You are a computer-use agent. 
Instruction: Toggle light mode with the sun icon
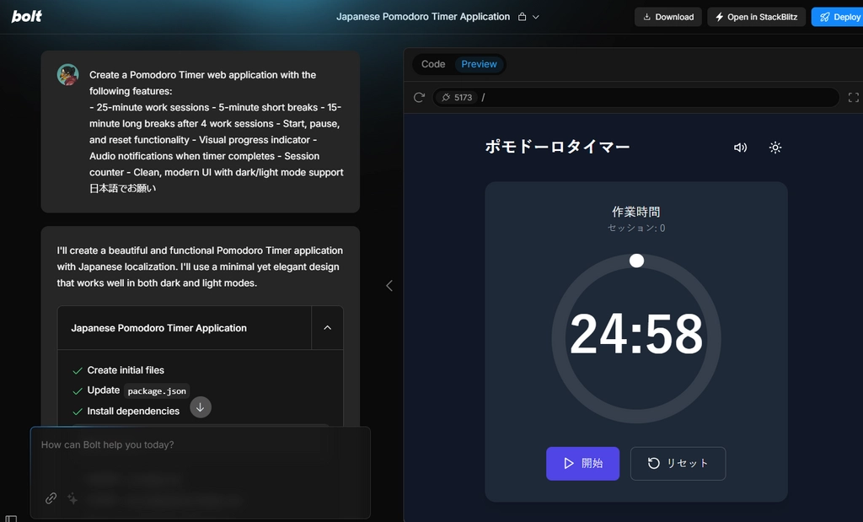(775, 148)
